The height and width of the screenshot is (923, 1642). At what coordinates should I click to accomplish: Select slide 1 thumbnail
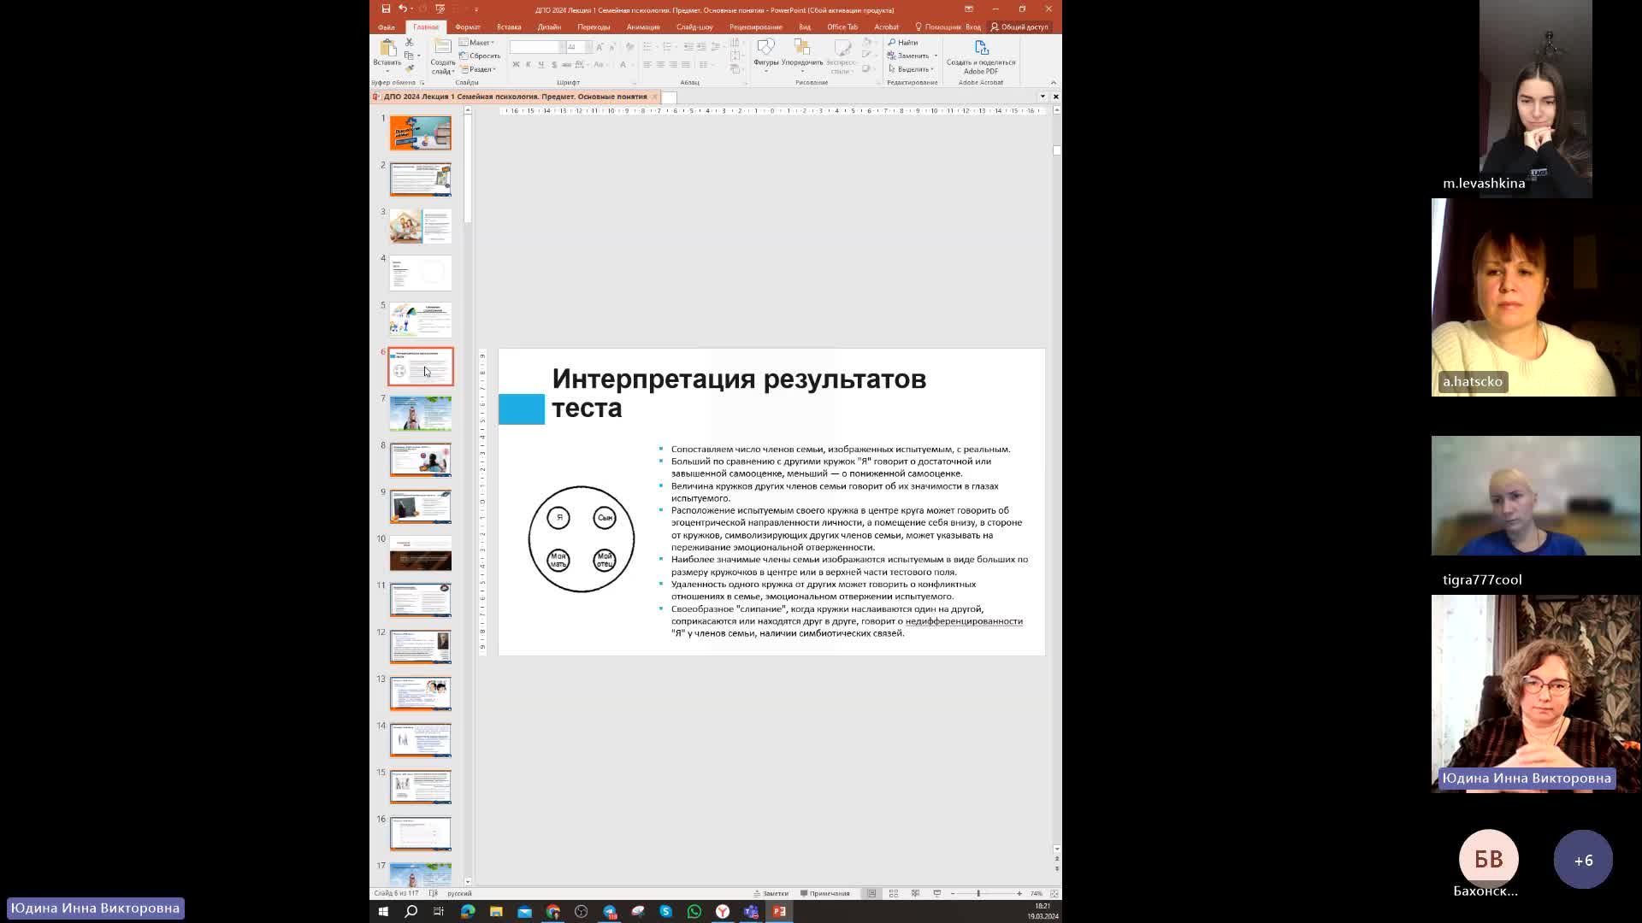(x=421, y=132)
